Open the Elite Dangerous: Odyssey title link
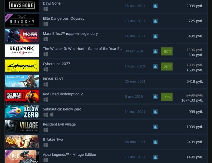 [64, 19]
